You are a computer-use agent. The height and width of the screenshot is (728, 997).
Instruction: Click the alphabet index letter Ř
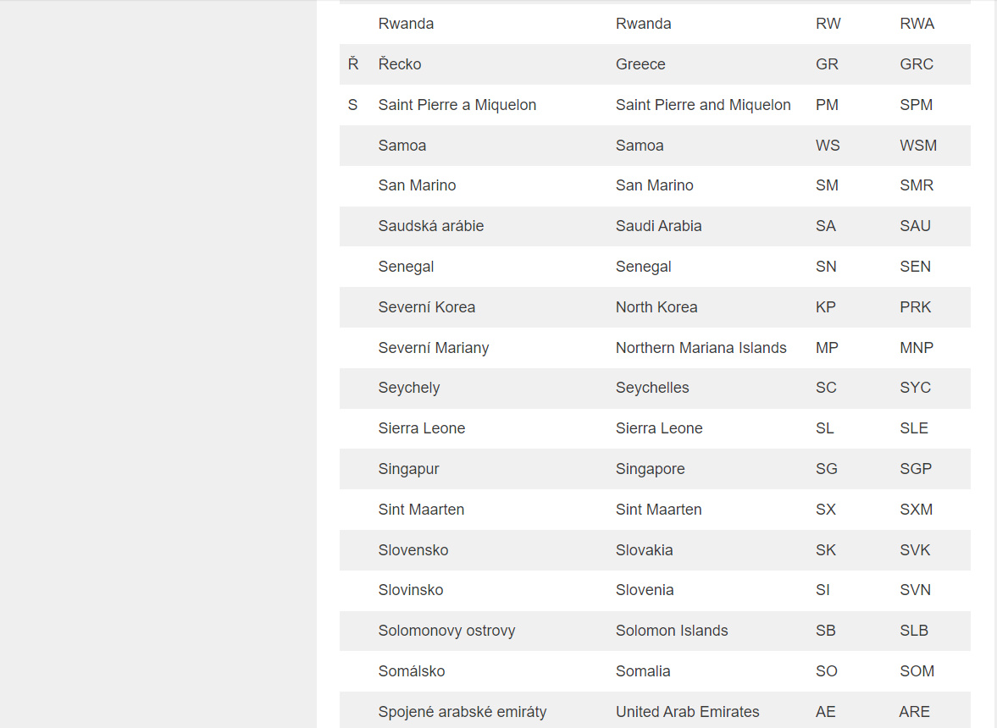[x=353, y=64]
